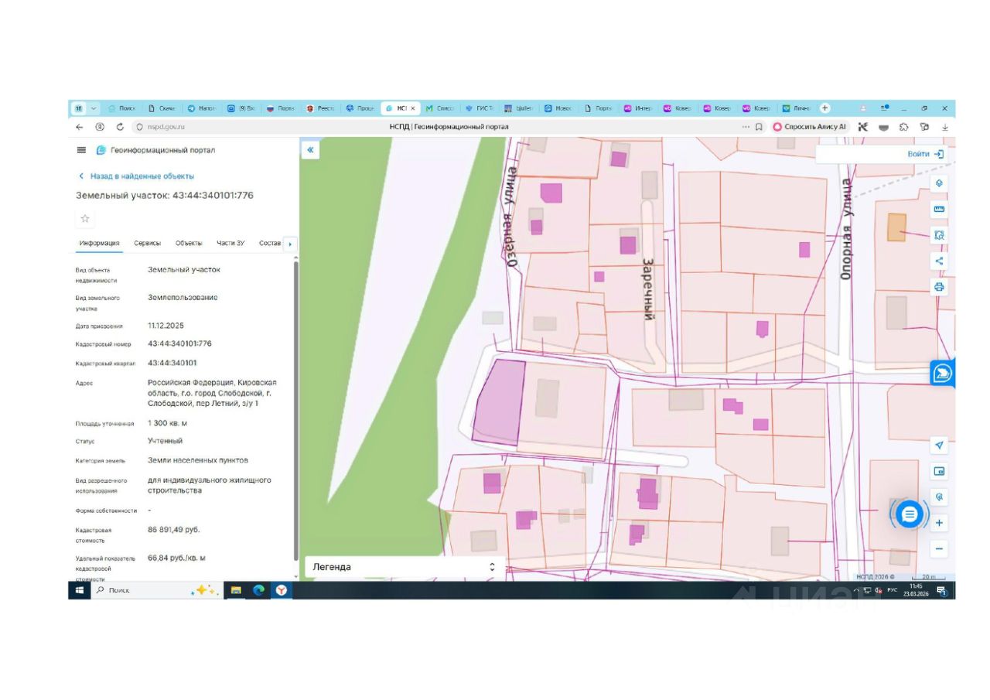Select the highlighted purple land plot on map
Image resolution: width=990 pixels, height=700 pixels.
499,402
